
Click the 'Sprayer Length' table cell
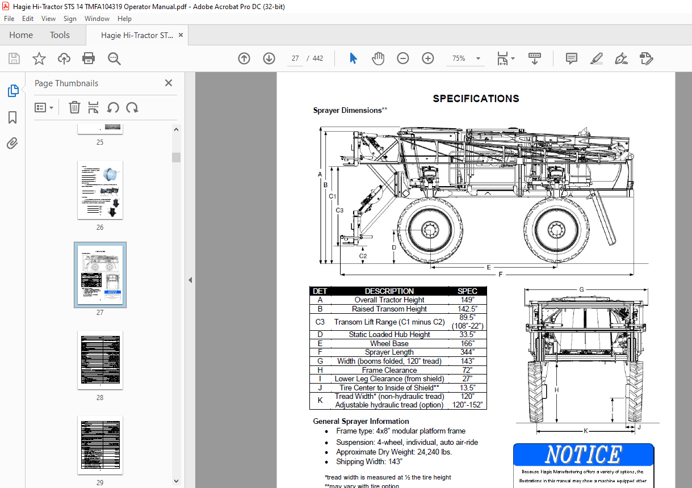(x=389, y=352)
